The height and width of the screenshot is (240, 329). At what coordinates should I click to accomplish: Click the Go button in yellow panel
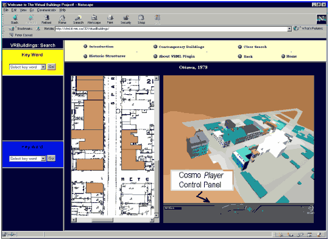coord(51,67)
